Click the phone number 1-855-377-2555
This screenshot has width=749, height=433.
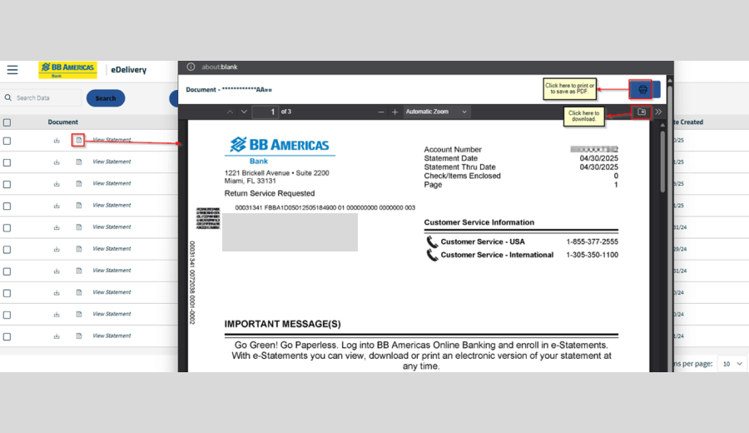click(592, 241)
